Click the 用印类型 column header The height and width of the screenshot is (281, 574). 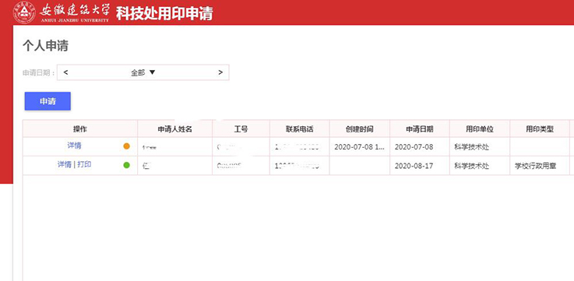point(540,128)
